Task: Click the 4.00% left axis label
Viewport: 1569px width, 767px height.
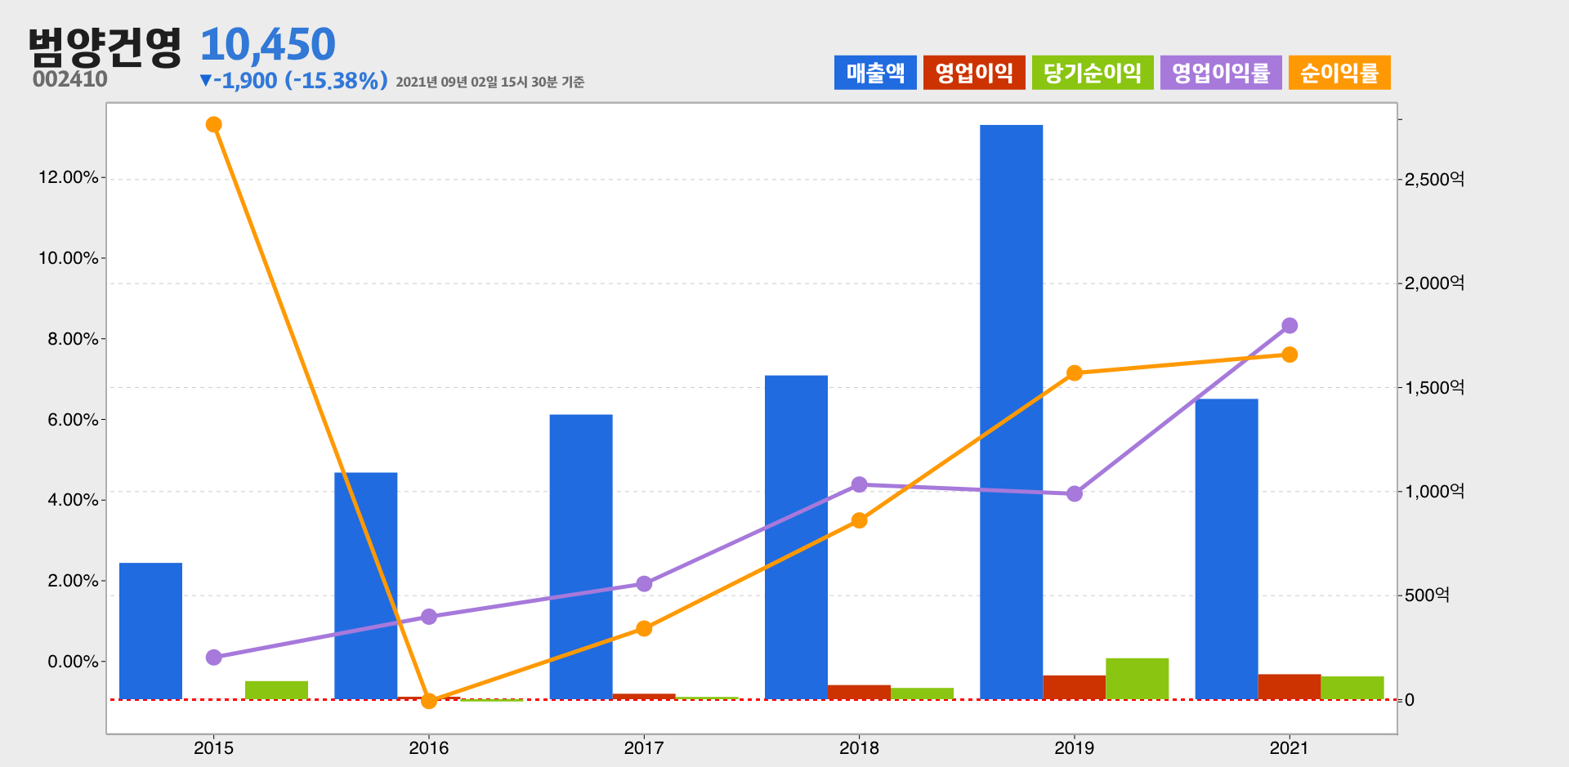Action: (73, 501)
